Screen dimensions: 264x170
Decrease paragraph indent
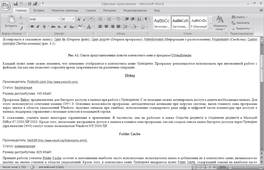[127, 19]
